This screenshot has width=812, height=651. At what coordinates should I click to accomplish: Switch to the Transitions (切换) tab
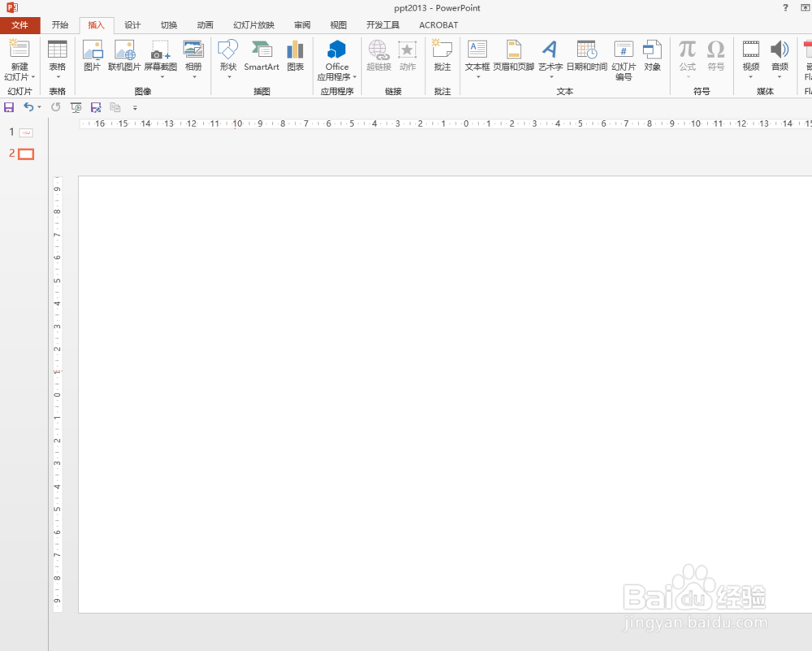pos(169,25)
